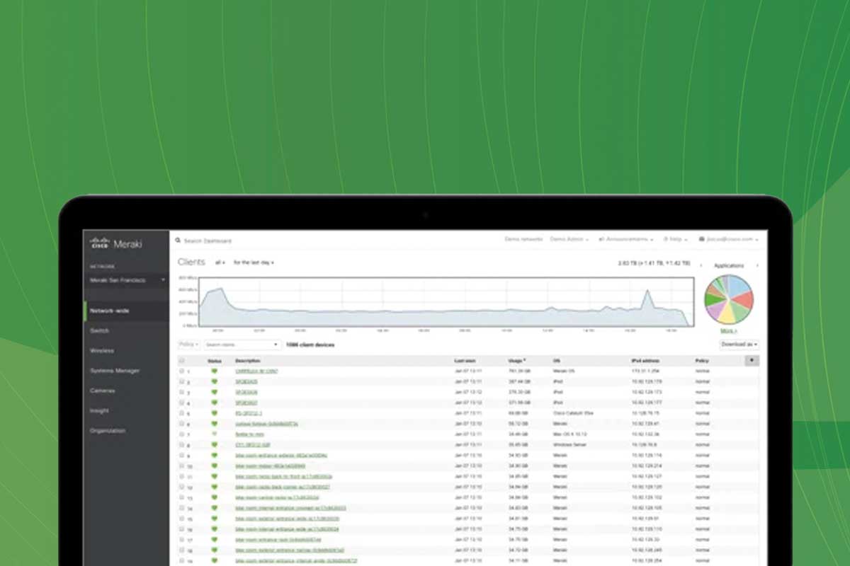Click the green status icon in row 5
The height and width of the screenshot is (566, 850).
pos(214,413)
